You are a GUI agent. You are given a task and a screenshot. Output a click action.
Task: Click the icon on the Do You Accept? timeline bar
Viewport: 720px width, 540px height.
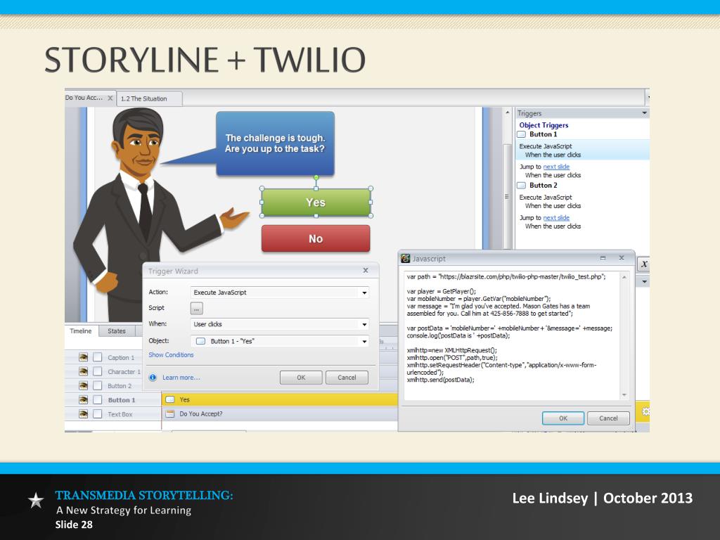coord(170,413)
